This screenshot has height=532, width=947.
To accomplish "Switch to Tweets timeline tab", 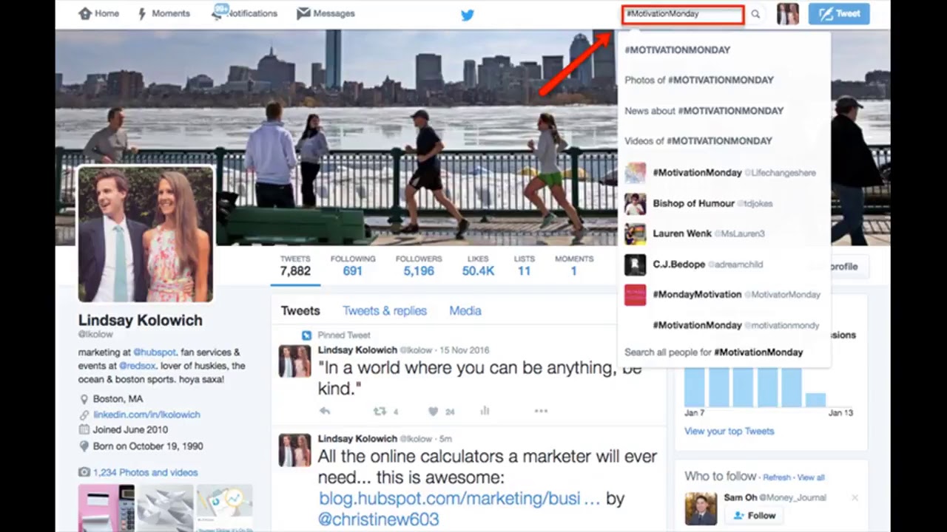I will click(300, 311).
